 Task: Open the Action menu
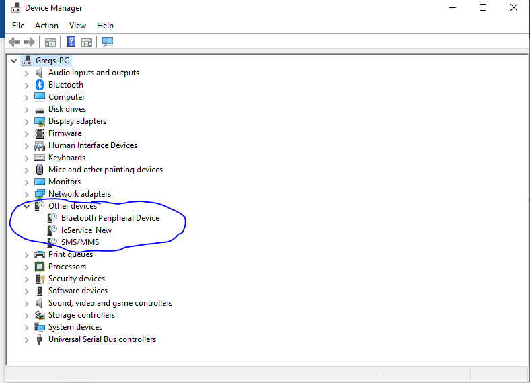click(46, 26)
